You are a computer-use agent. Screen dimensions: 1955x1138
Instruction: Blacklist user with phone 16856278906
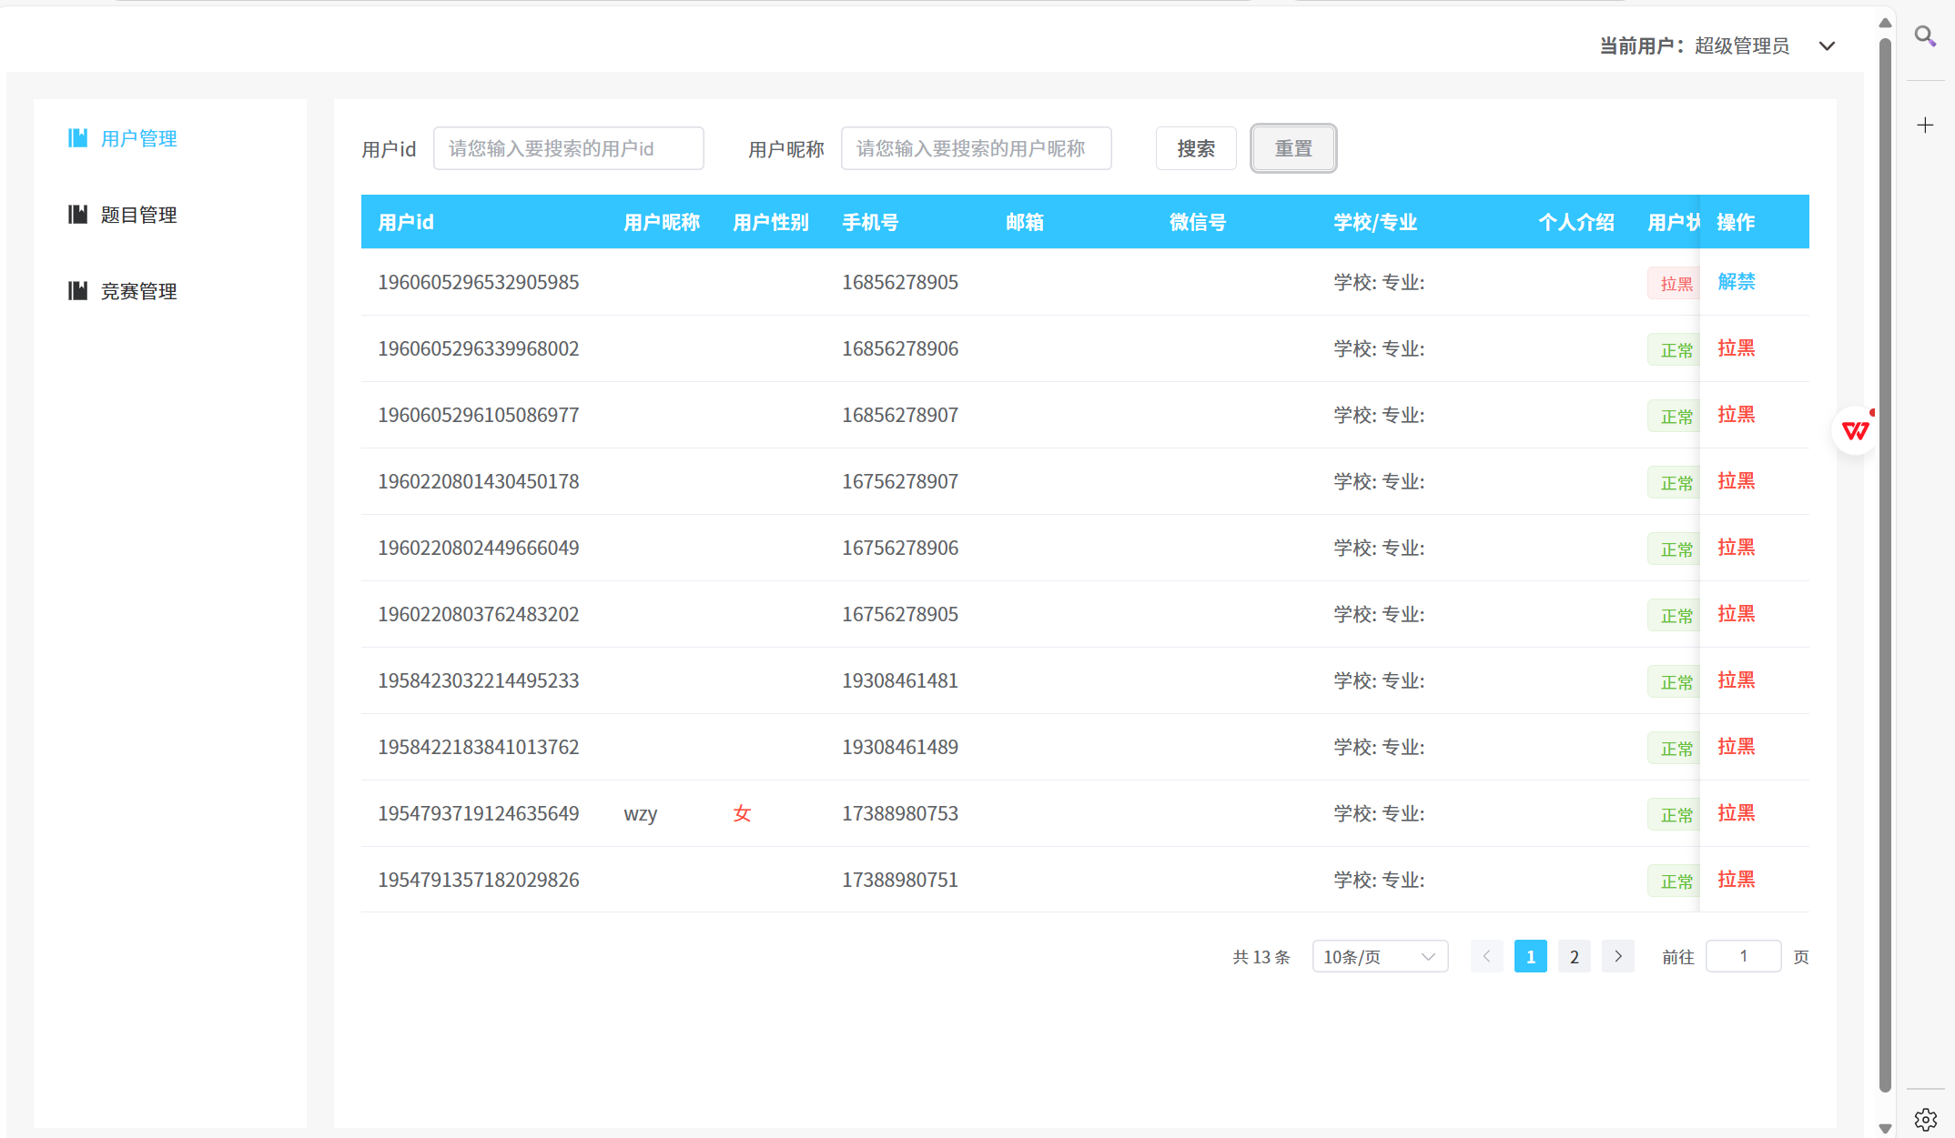[1736, 348]
